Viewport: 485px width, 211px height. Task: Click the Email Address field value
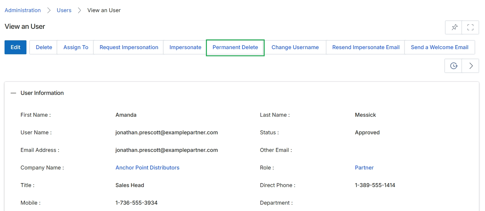coord(167,150)
